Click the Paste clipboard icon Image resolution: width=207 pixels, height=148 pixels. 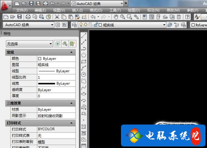pyautogui.click(x=71, y=17)
